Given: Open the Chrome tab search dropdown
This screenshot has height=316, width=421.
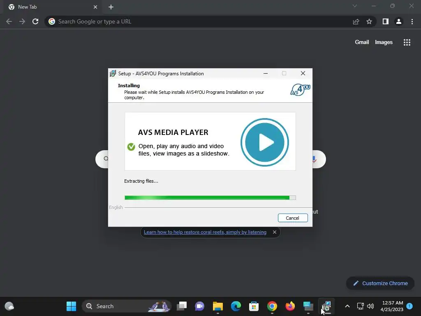Looking at the screenshot, I should coord(355,6).
